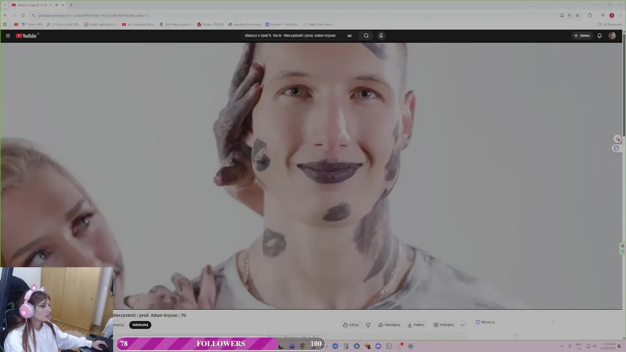The image size is (626, 352).
Task: Open WhatsApp from the taskbar
Action: (389, 346)
